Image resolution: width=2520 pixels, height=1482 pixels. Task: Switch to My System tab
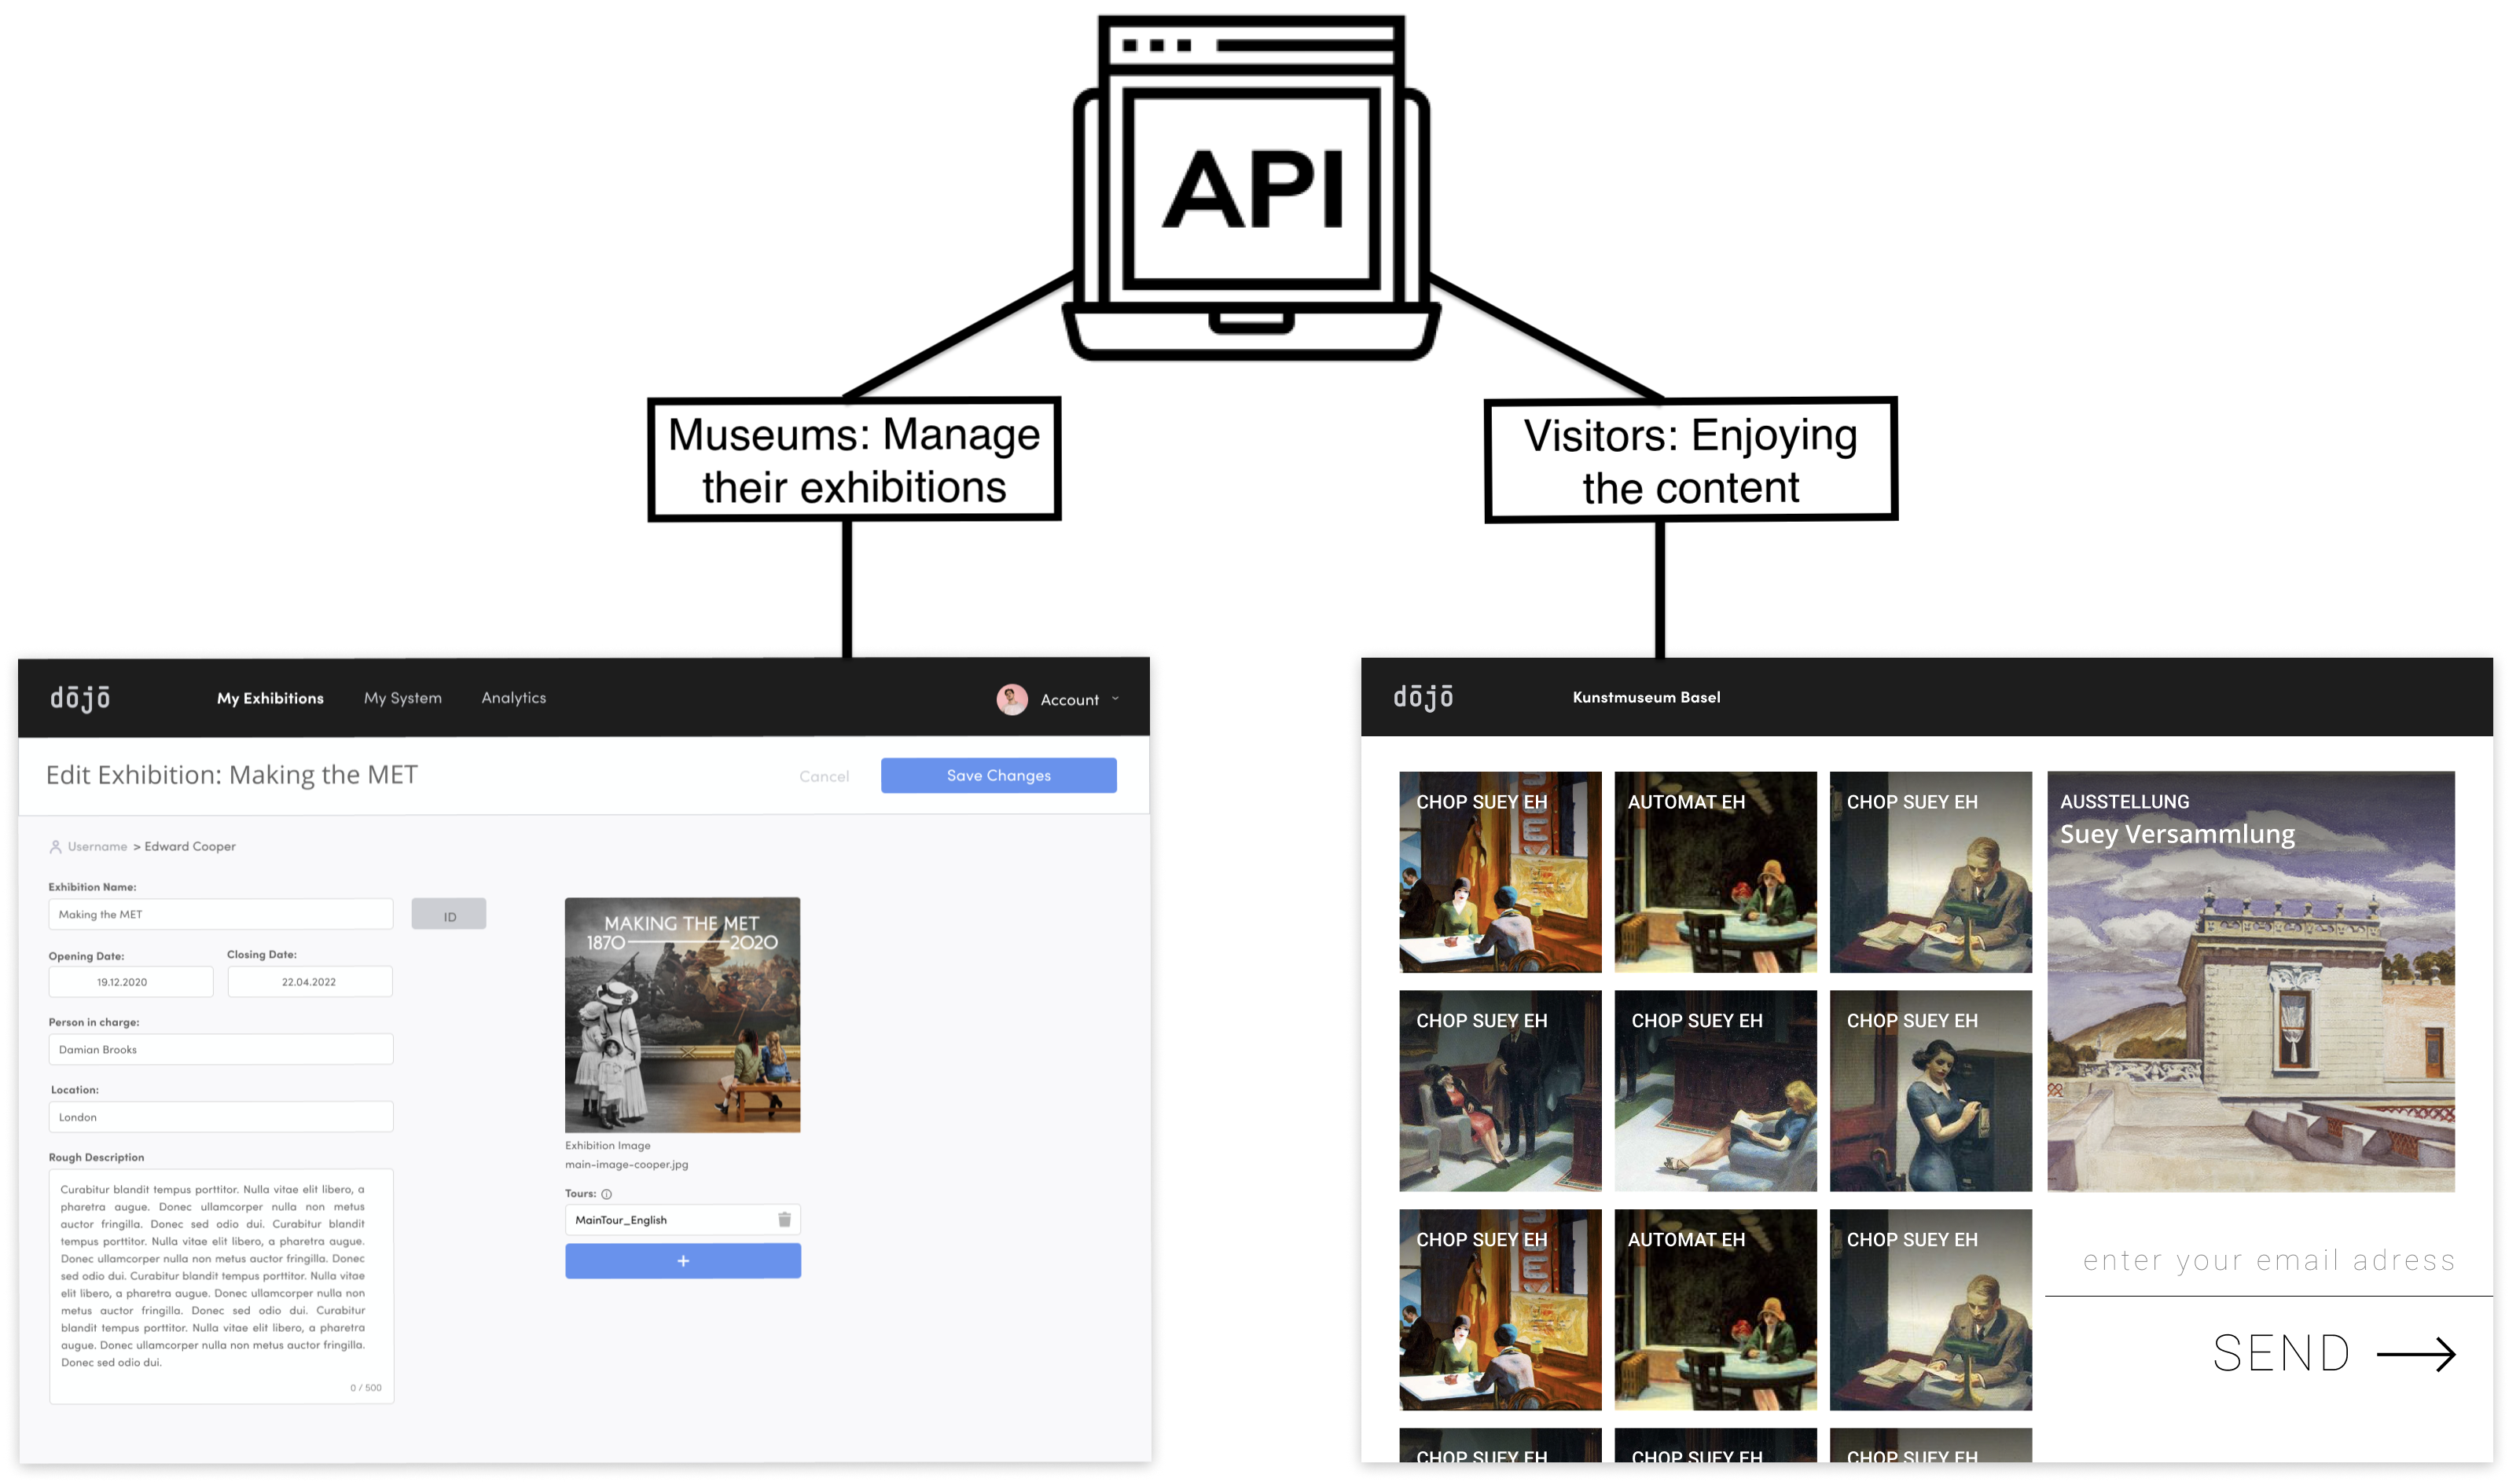coord(402,698)
